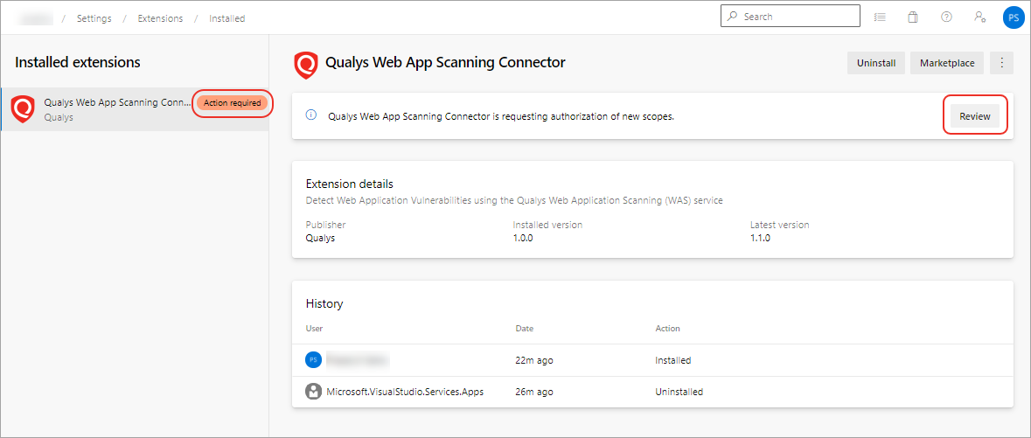Click the Qualys logo in sidebar list
This screenshot has width=1031, height=438.
click(x=23, y=109)
